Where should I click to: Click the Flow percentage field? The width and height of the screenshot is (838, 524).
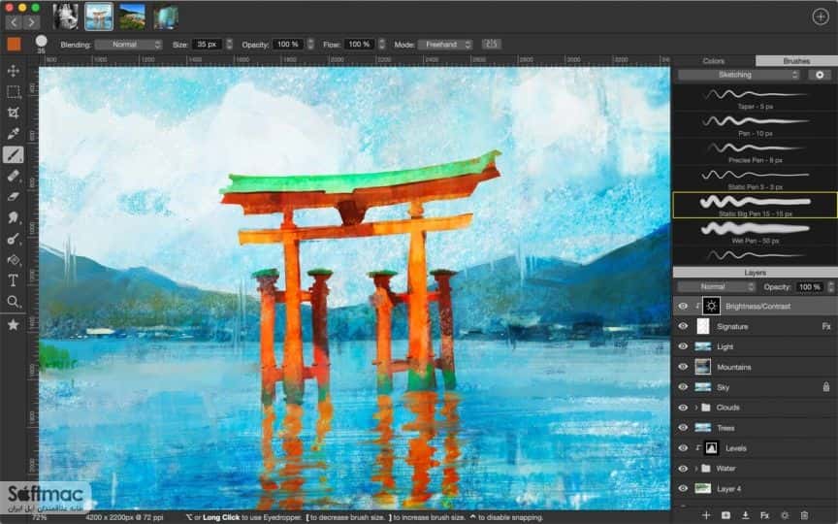360,45
